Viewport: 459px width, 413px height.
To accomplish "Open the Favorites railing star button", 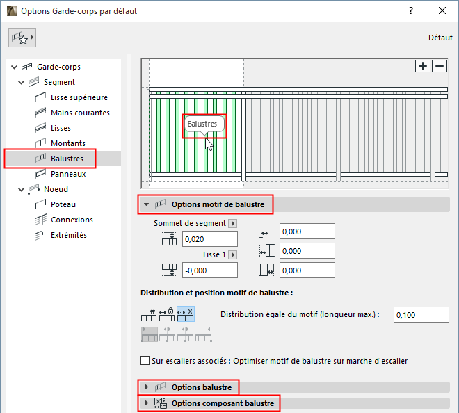I will [x=22, y=38].
